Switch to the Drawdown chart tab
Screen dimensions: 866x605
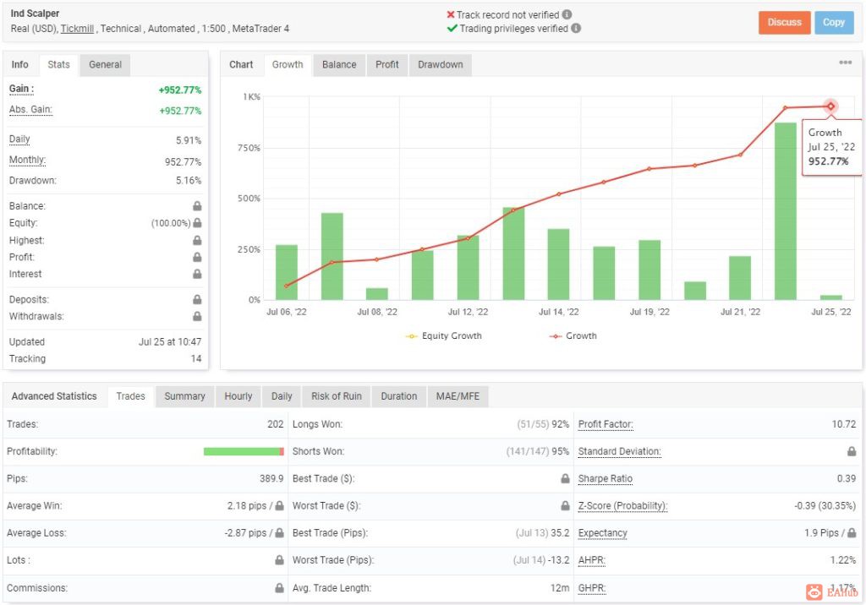[440, 64]
